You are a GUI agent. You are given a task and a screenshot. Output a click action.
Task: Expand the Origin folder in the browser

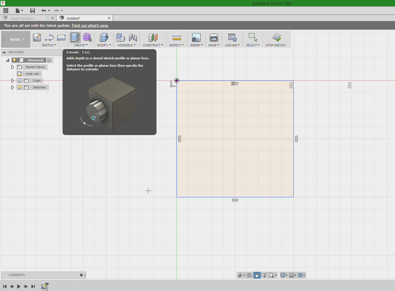point(12,80)
